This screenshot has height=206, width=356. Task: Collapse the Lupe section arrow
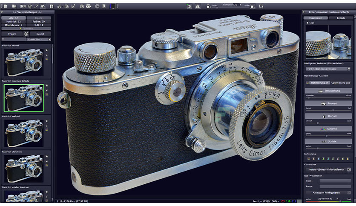pyautogui.click(x=307, y=23)
